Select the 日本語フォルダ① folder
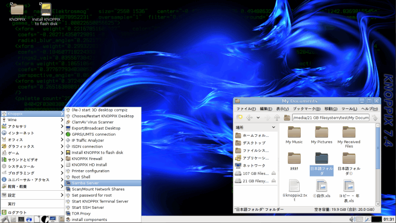This screenshot has height=223, width=396. coord(349,164)
